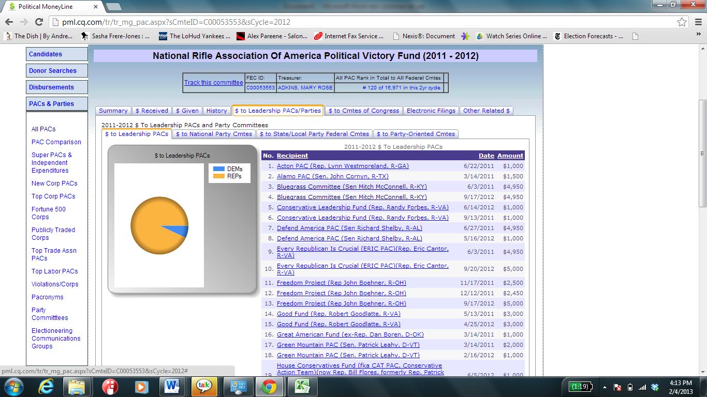
Task: Open the Election Forecasts bookmark
Action: (x=588, y=36)
